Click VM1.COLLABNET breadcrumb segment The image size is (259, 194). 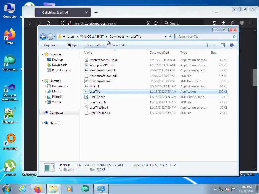tap(92, 37)
